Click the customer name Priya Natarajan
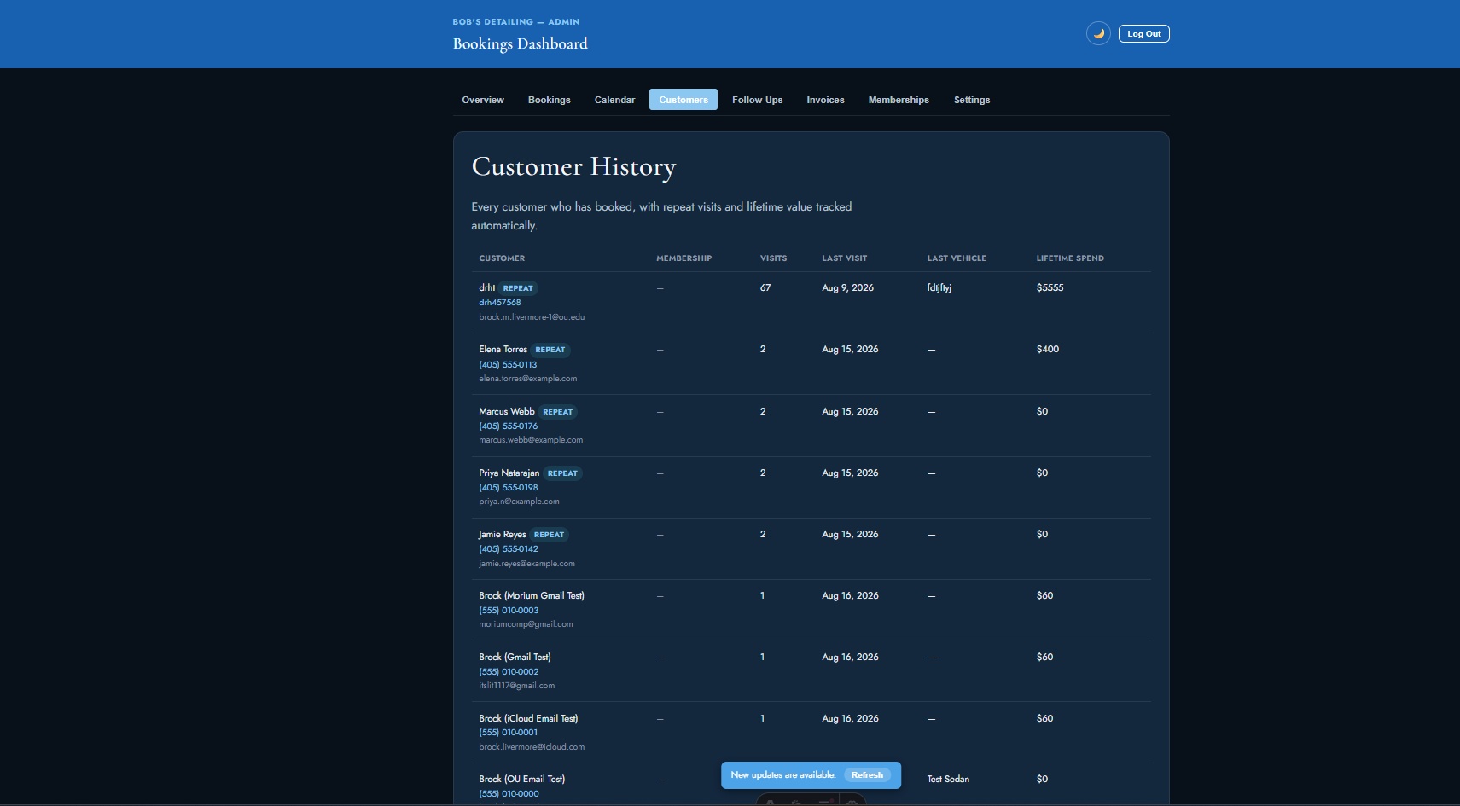Screen dimensions: 1460x806 509,473
